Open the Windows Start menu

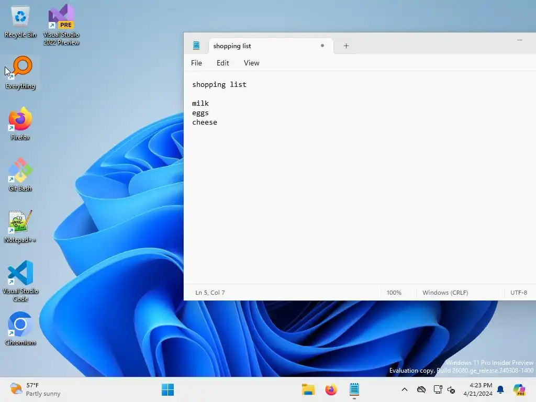point(167,389)
